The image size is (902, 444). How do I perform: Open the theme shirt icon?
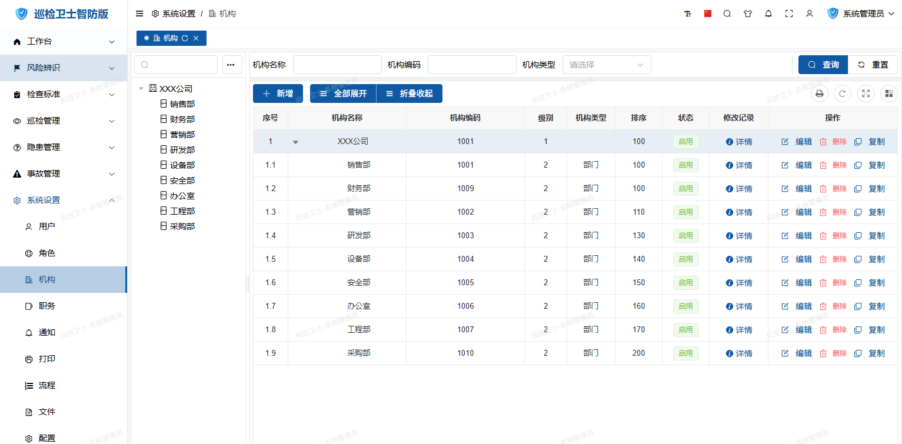pos(748,14)
